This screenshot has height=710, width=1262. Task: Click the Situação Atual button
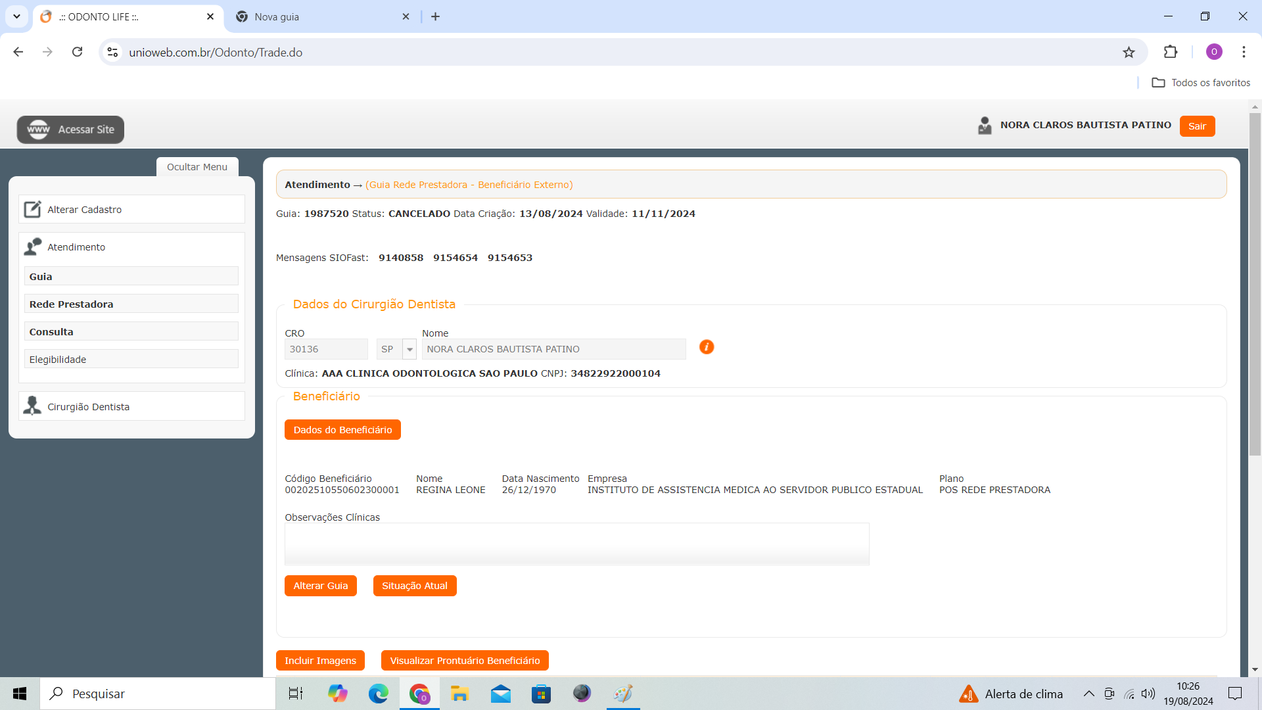[414, 586]
